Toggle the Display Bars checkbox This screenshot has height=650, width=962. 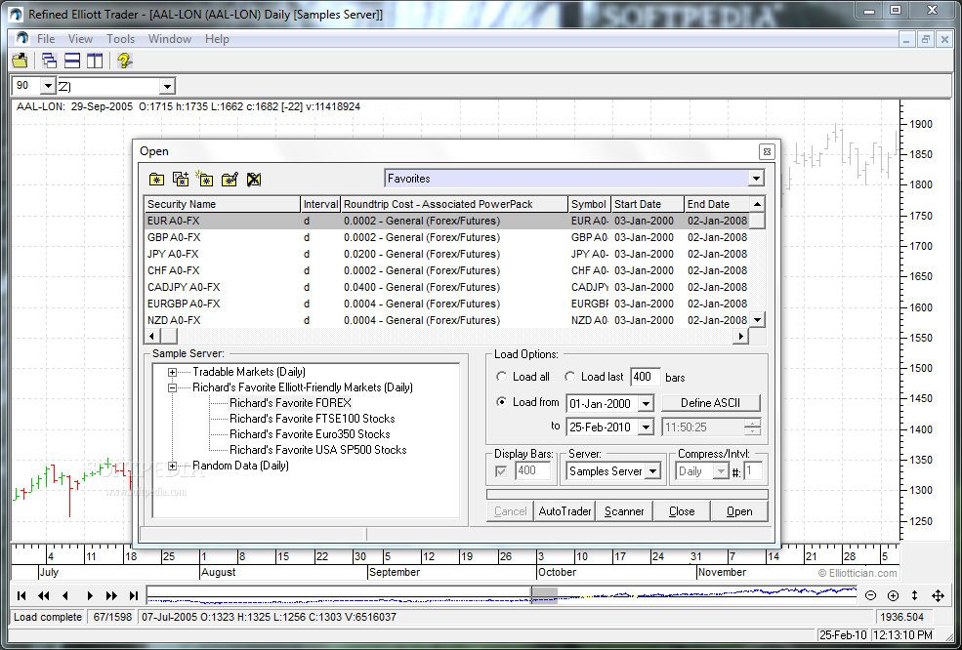tap(502, 471)
